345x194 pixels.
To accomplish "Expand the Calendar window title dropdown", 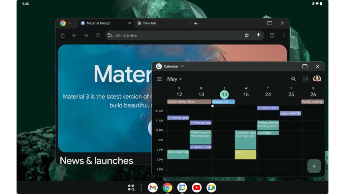I will click(182, 66).
